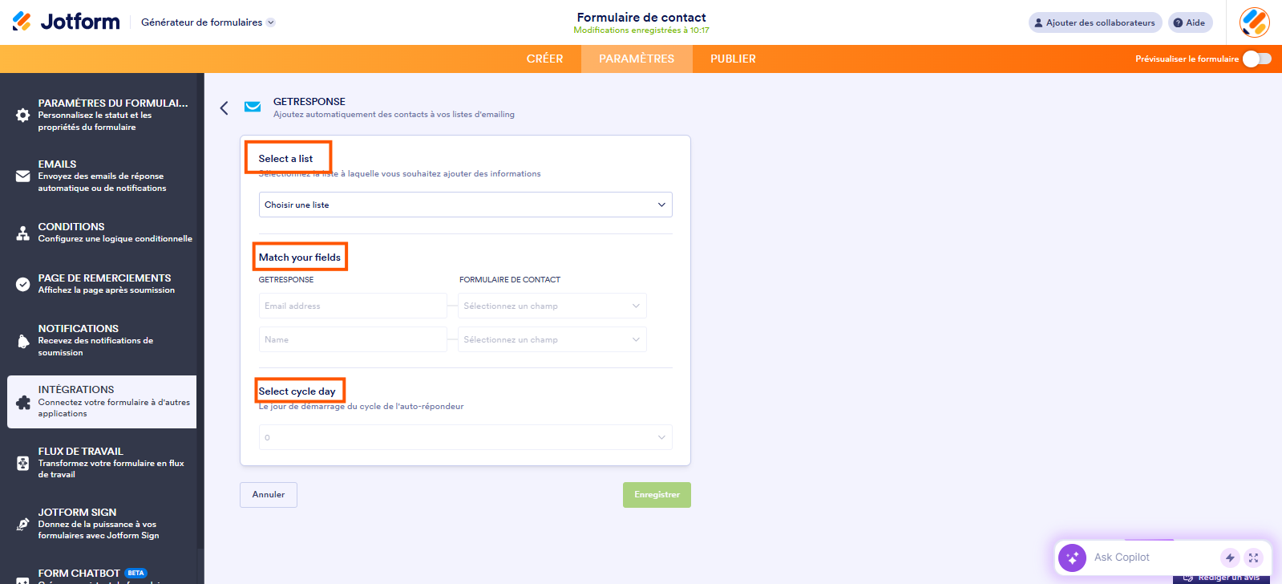Expand Copilot with the fullscreen icon

pos(1254,558)
